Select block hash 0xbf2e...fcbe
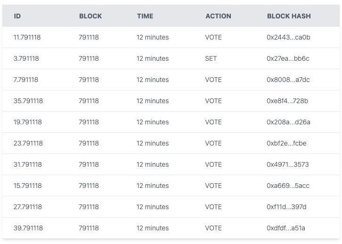 [x=286, y=143]
